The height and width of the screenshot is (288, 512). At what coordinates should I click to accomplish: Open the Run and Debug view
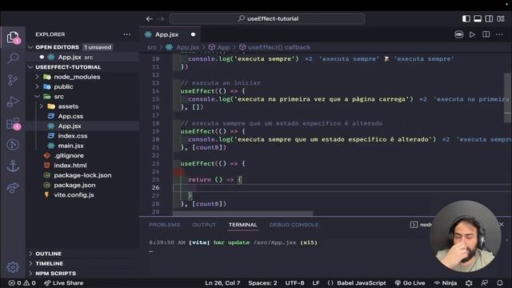(x=13, y=102)
